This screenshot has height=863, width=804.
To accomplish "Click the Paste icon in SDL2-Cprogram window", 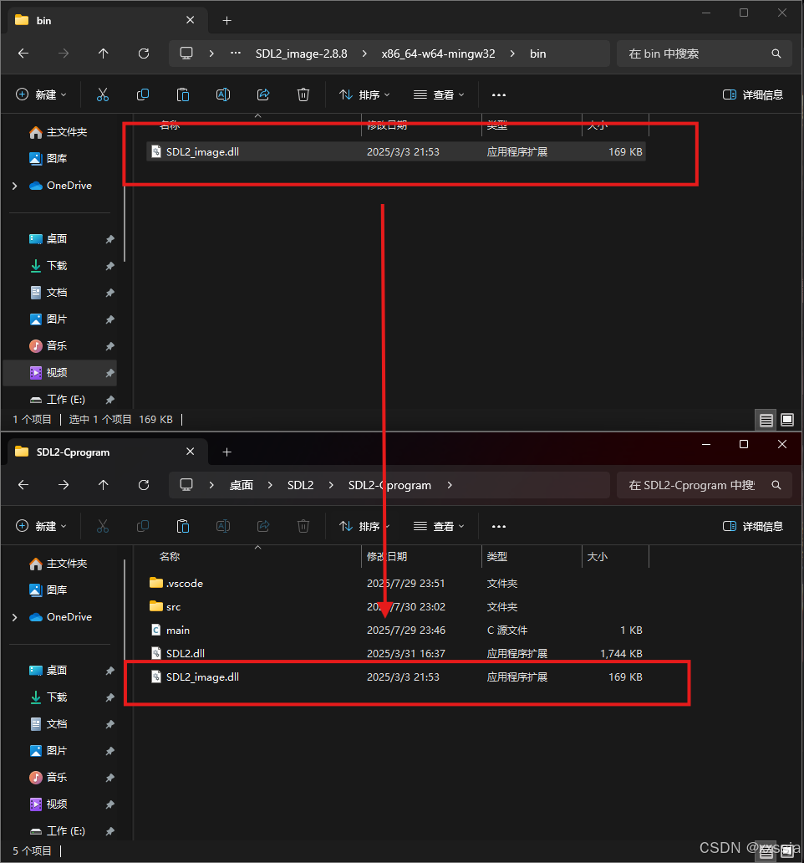I will tap(182, 526).
